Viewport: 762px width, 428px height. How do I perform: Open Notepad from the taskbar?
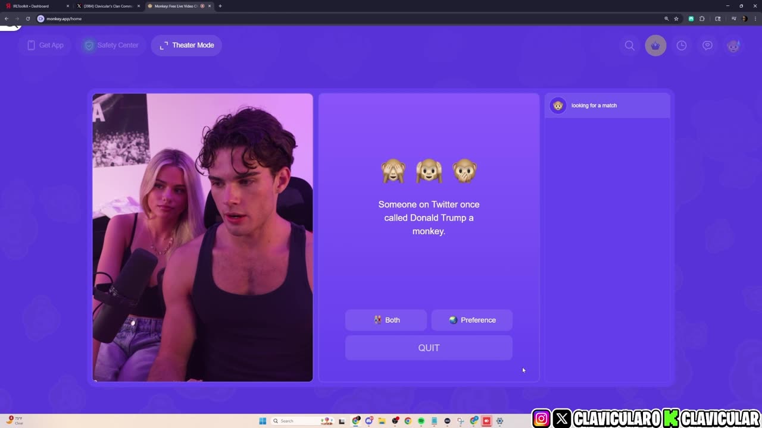(434, 421)
